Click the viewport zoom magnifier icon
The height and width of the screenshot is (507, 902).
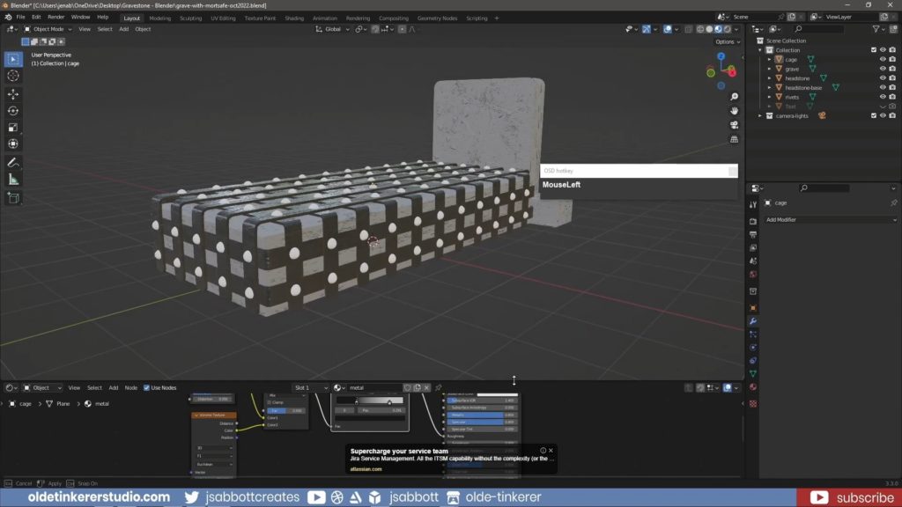(734, 97)
